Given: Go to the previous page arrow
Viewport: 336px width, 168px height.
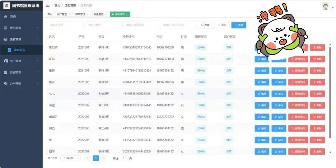Looking at the screenshot, I should tap(88, 158).
